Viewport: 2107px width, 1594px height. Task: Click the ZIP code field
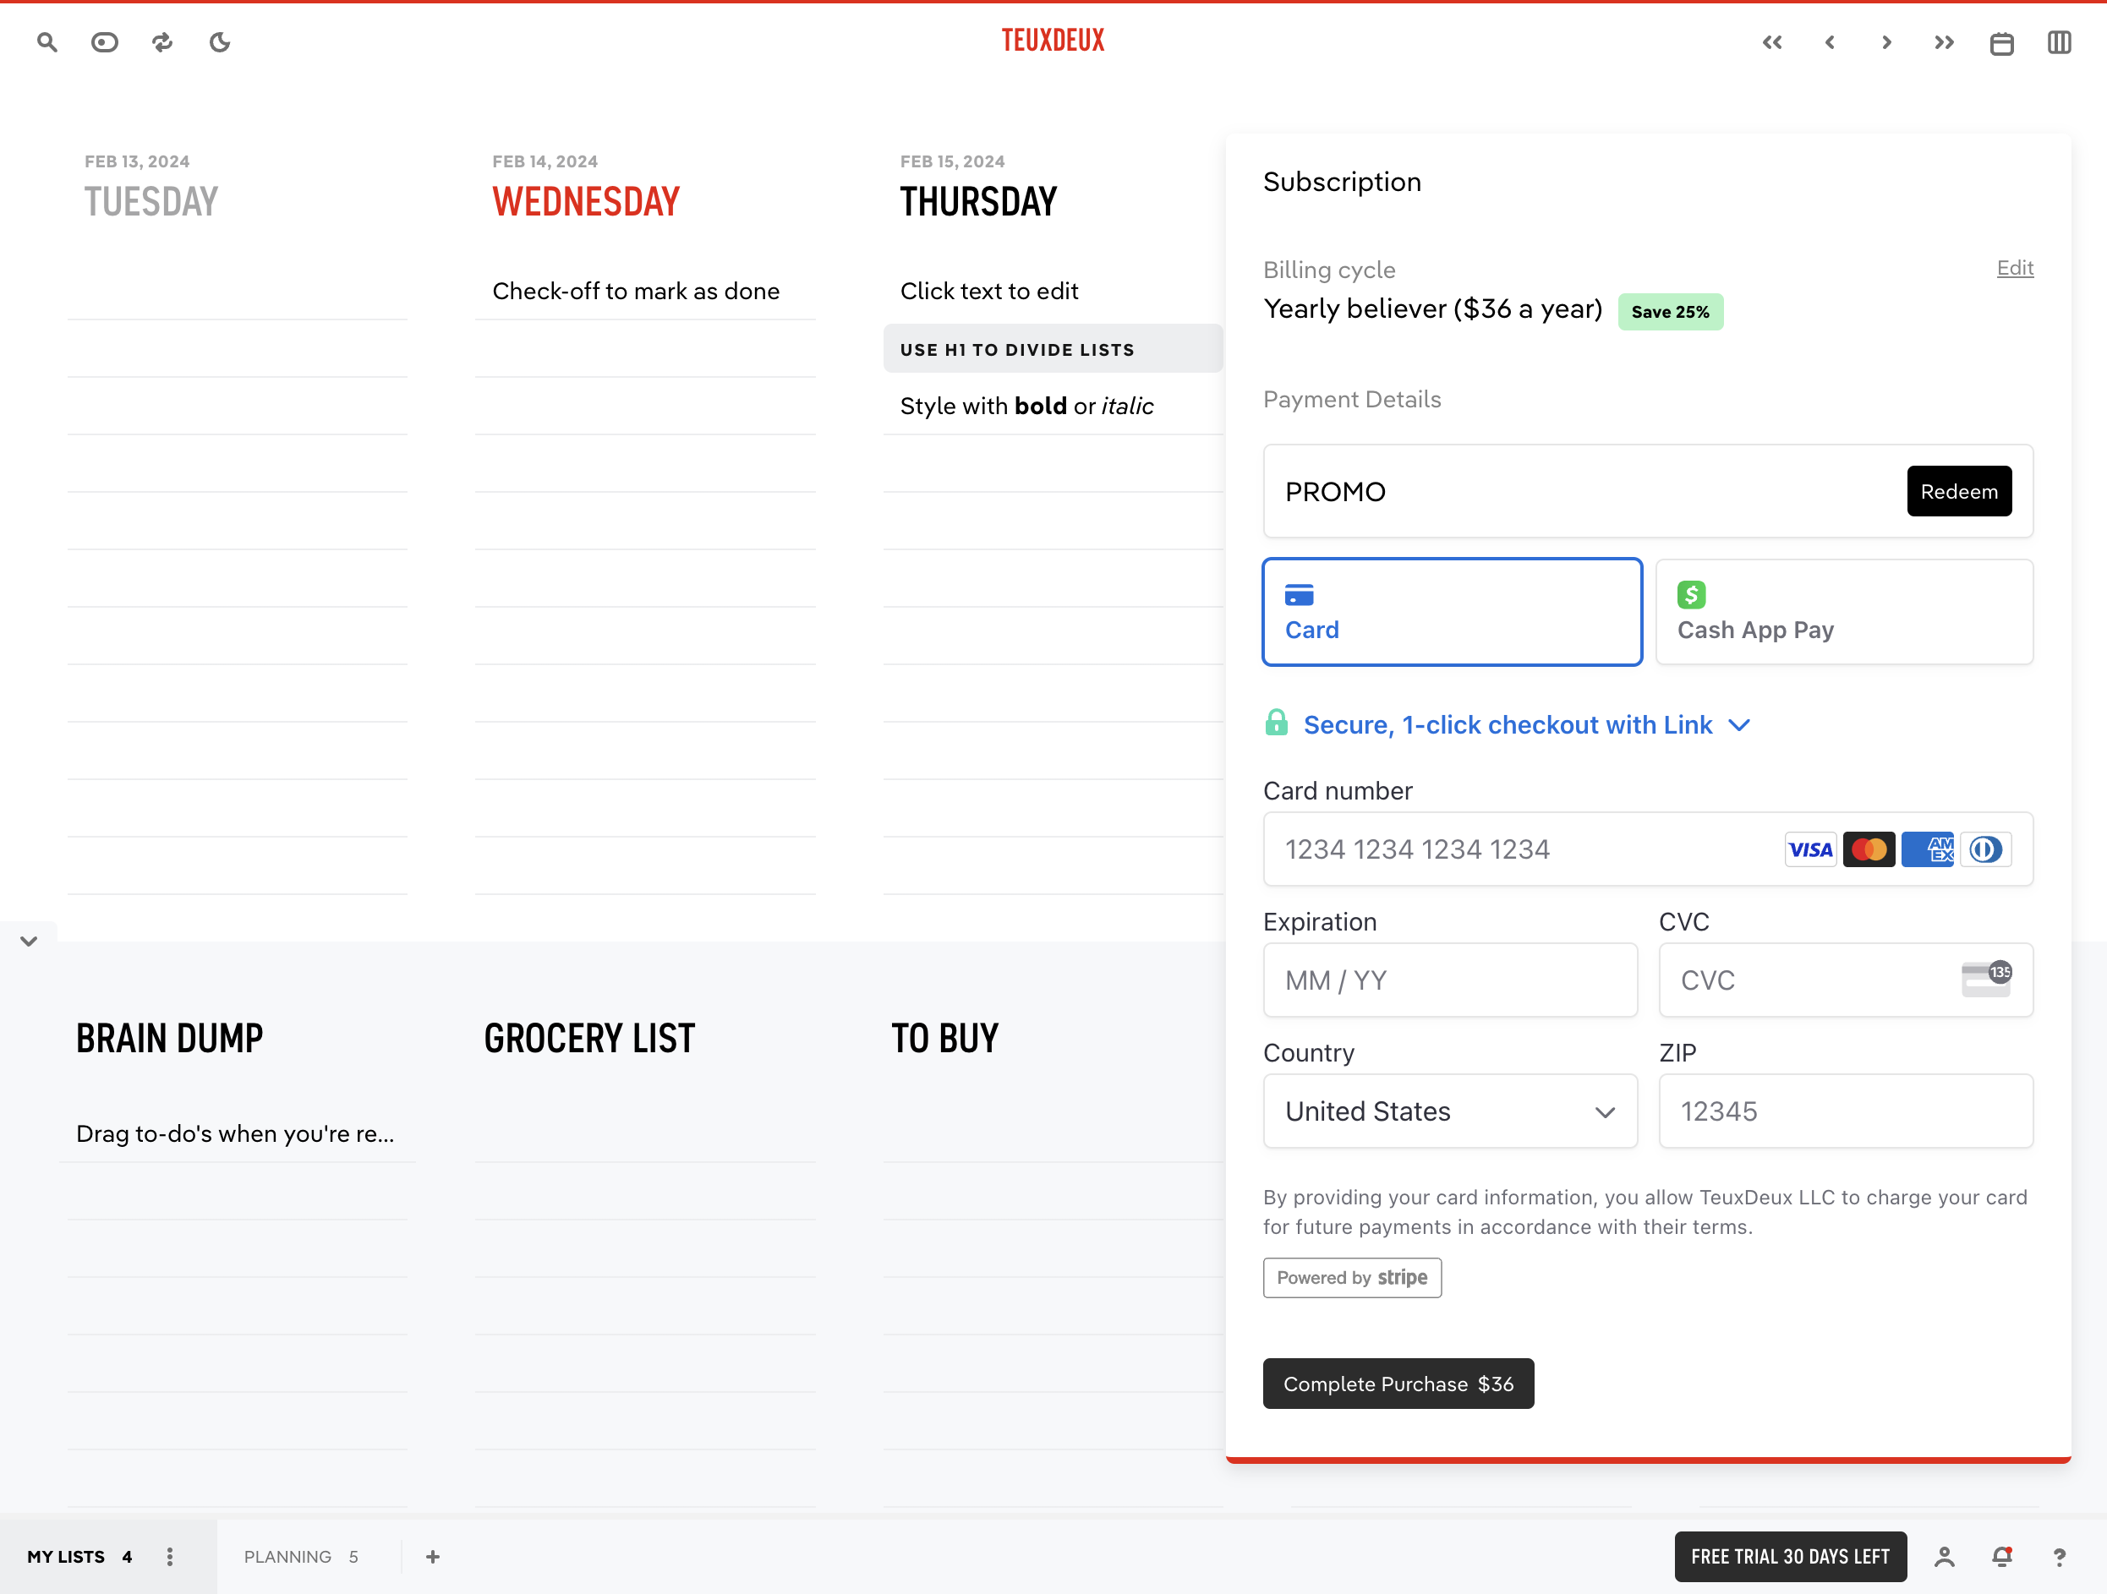[1845, 1111]
